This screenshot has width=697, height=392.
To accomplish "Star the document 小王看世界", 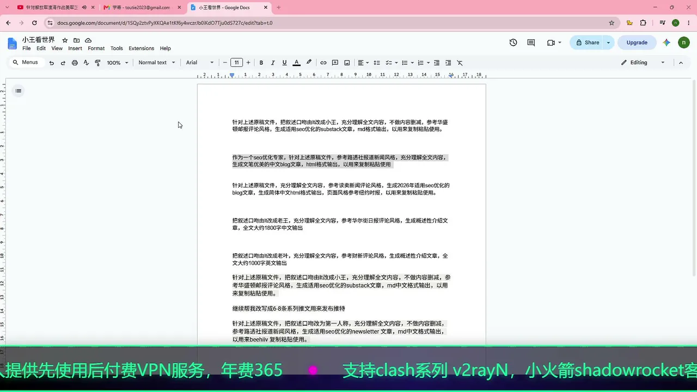I will (x=65, y=40).
